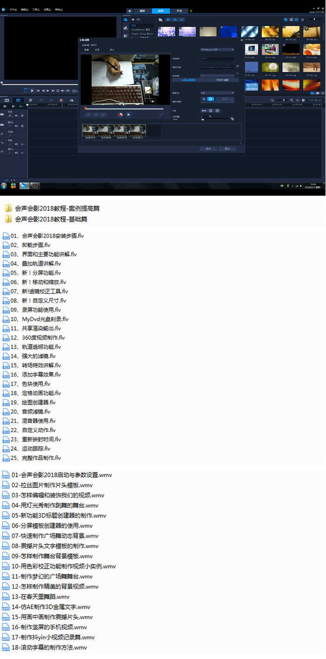The height and width of the screenshot is (659, 326).
Task: Select the circle overlay icon in stop motion settings
Action: pos(217,110)
